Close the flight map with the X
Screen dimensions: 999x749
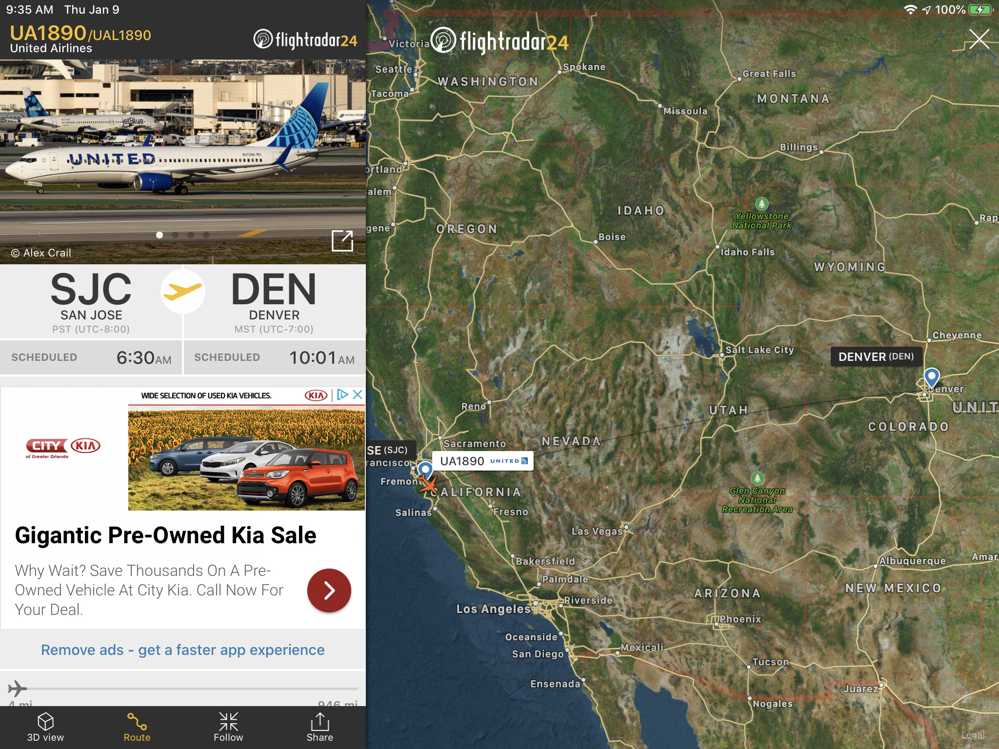pos(979,39)
